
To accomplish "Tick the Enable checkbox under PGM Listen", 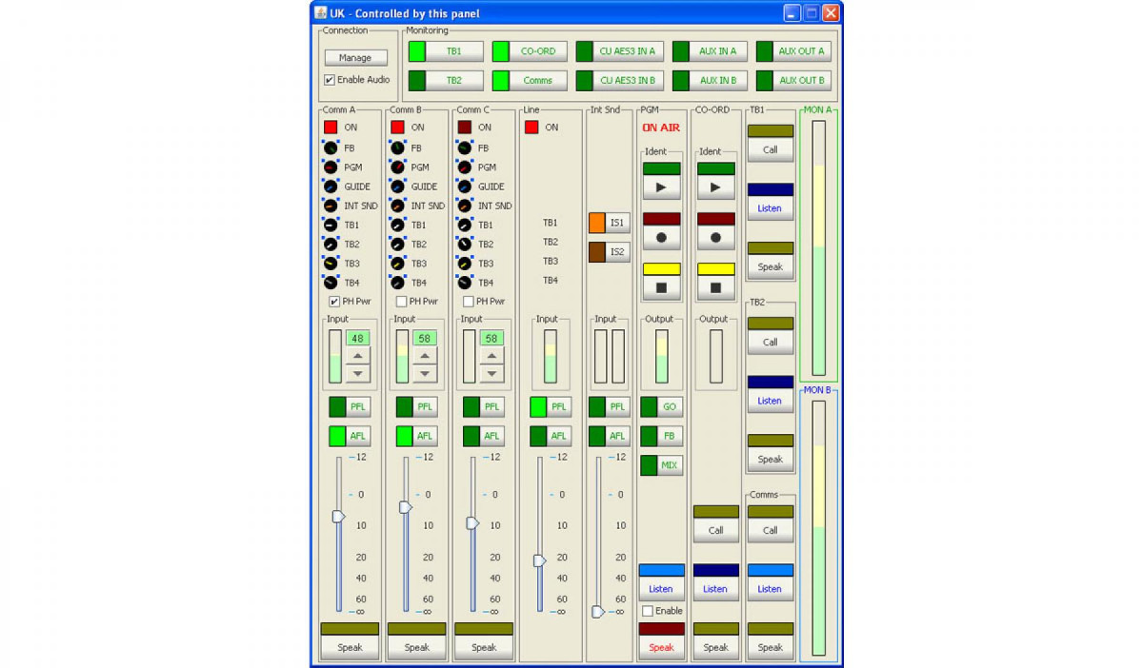I will point(648,611).
